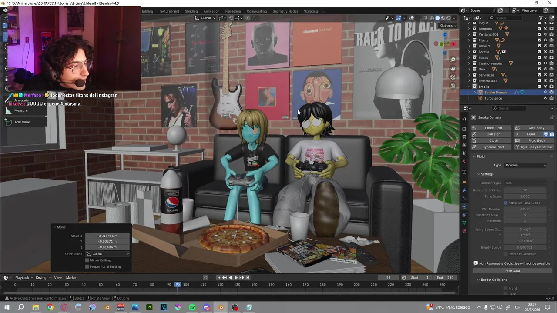Screen dimensions: 557x313
Task: Remove Fluid physics with X
Action: 517,134
